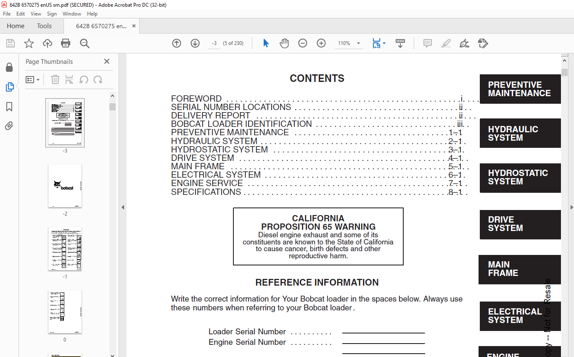574x357 pixels.
Task: Click ENGINE SERVICE contents entry
Action: (207, 183)
